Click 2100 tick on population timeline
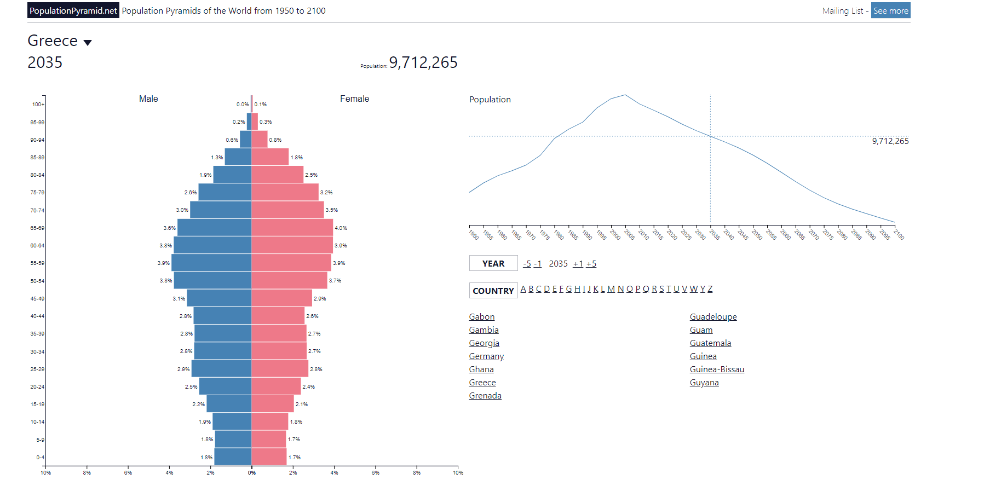 pyautogui.click(x=899, y=234)
